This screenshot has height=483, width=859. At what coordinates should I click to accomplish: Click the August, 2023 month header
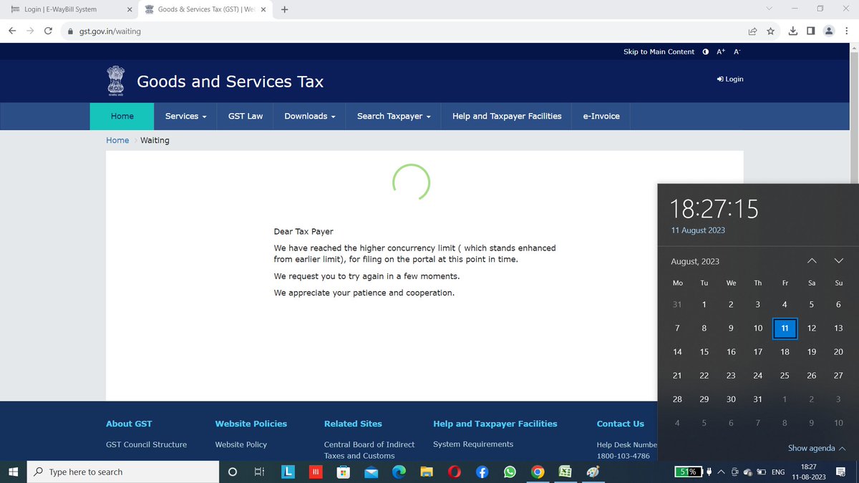click(695, 261)
